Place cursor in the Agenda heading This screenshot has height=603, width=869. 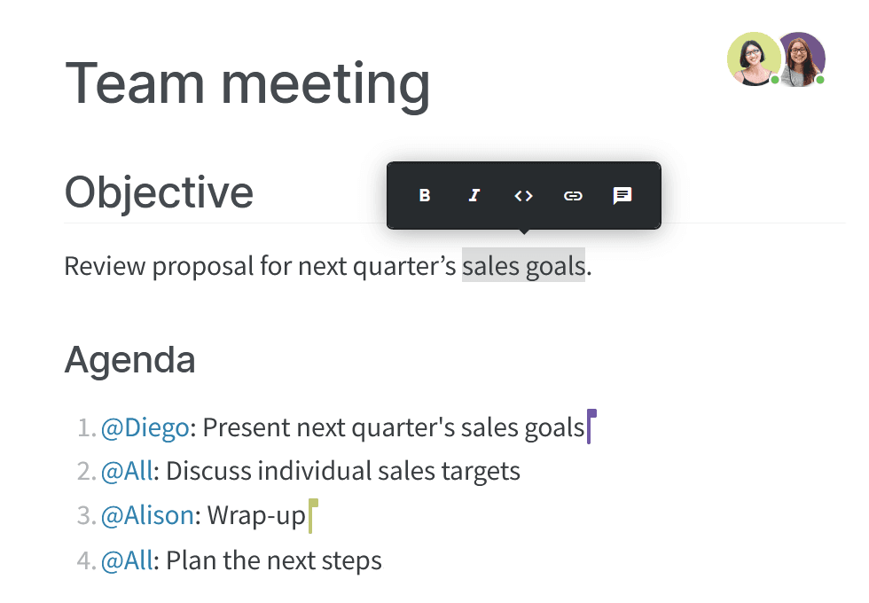(x=130, y=360)
